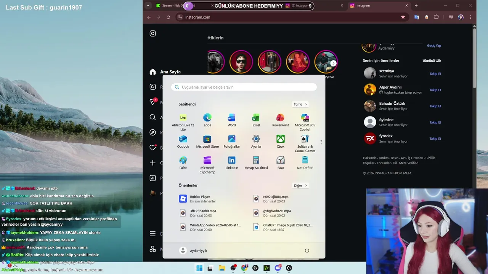Click Geçiş Yap to switch account

pyautogui.click(x=434, y=46)
